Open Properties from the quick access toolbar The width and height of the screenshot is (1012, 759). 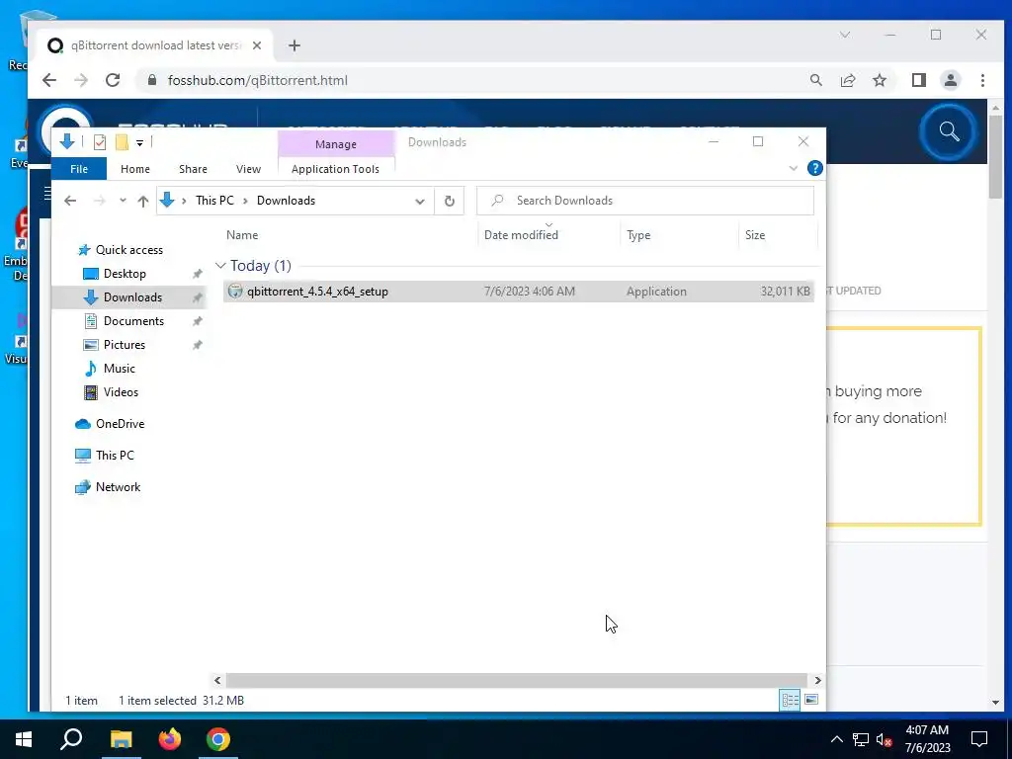click(100, 142)
